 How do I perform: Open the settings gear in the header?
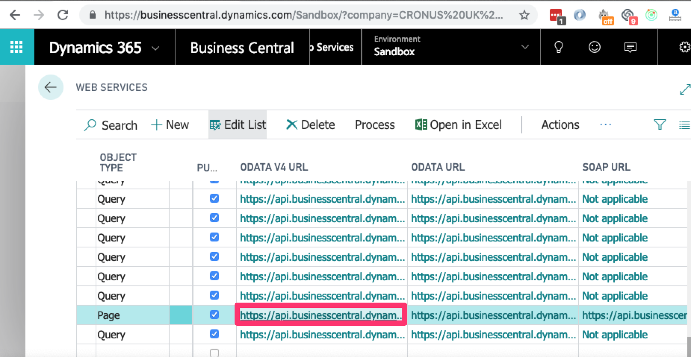click(684, 47)
